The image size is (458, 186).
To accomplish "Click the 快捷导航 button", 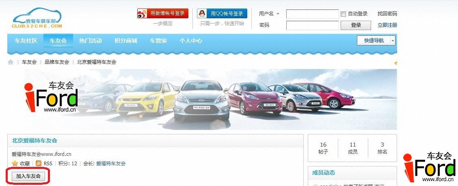I will 374,41.
